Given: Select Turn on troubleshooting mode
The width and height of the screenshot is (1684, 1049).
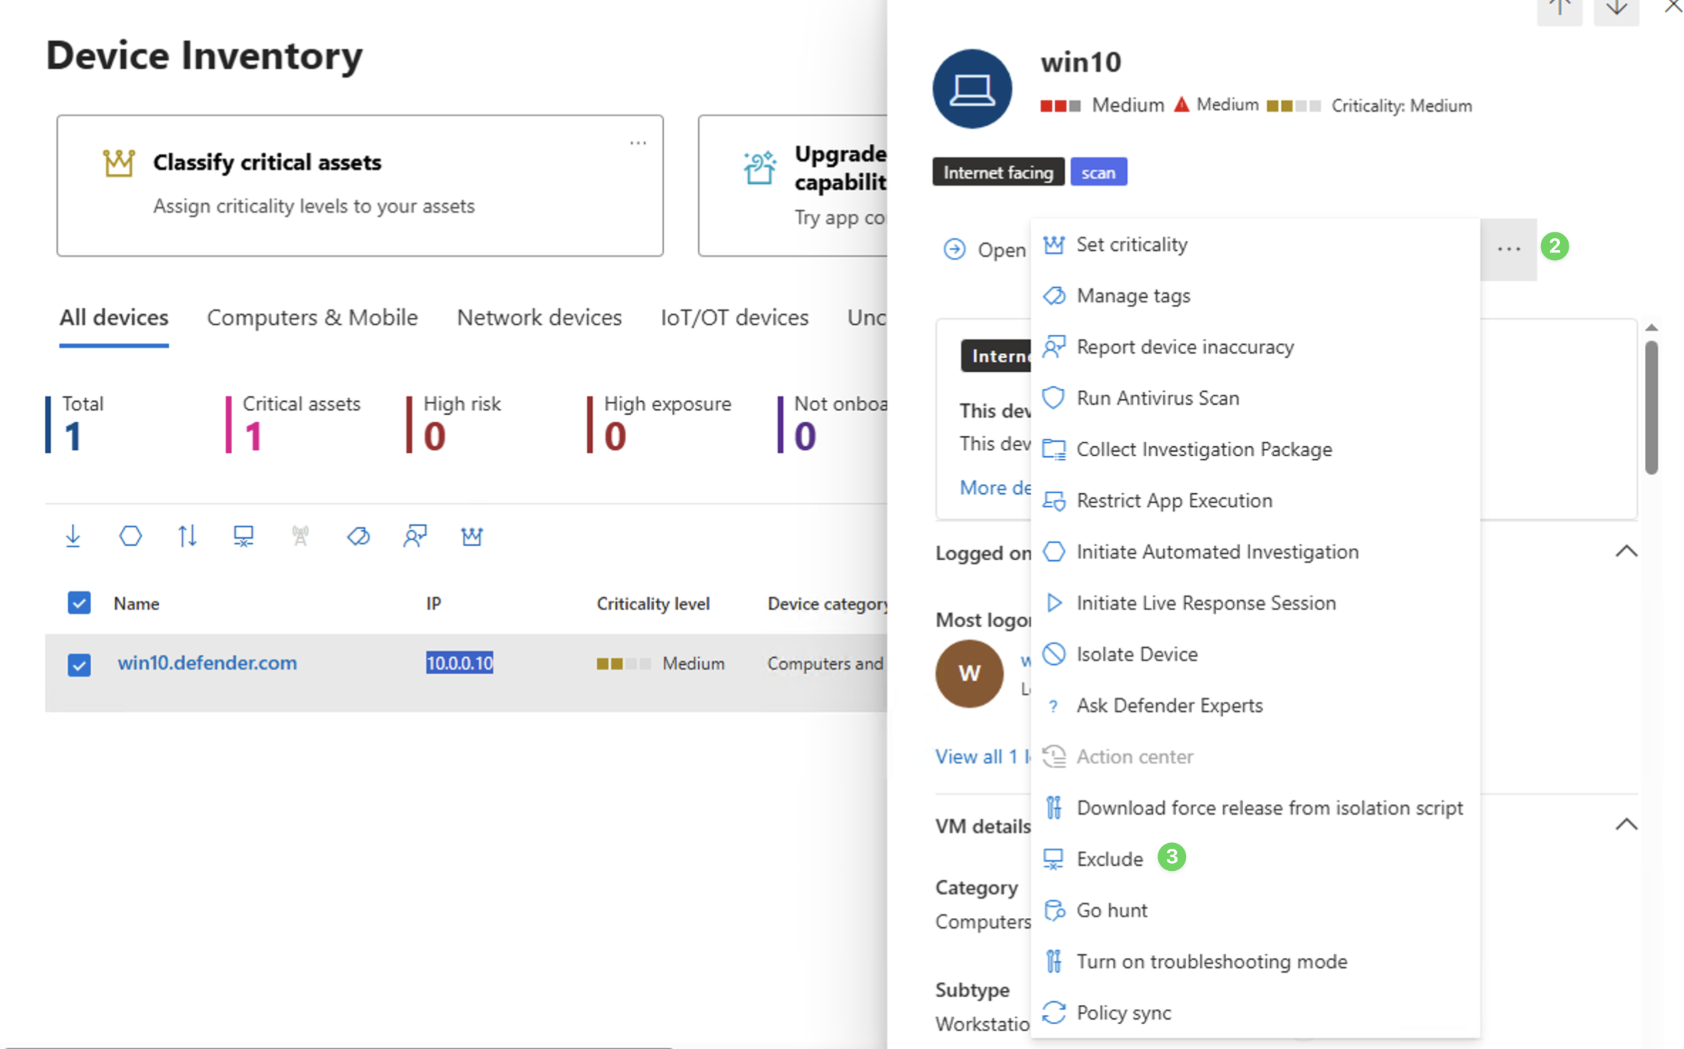Looking at the screenshot, I should tap(1254, 961).
